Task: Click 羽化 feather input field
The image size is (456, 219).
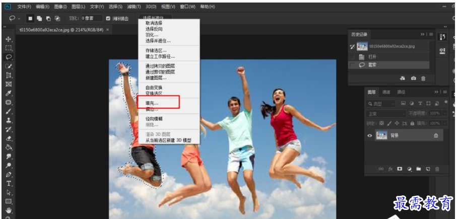Action: tap(92, 18)
